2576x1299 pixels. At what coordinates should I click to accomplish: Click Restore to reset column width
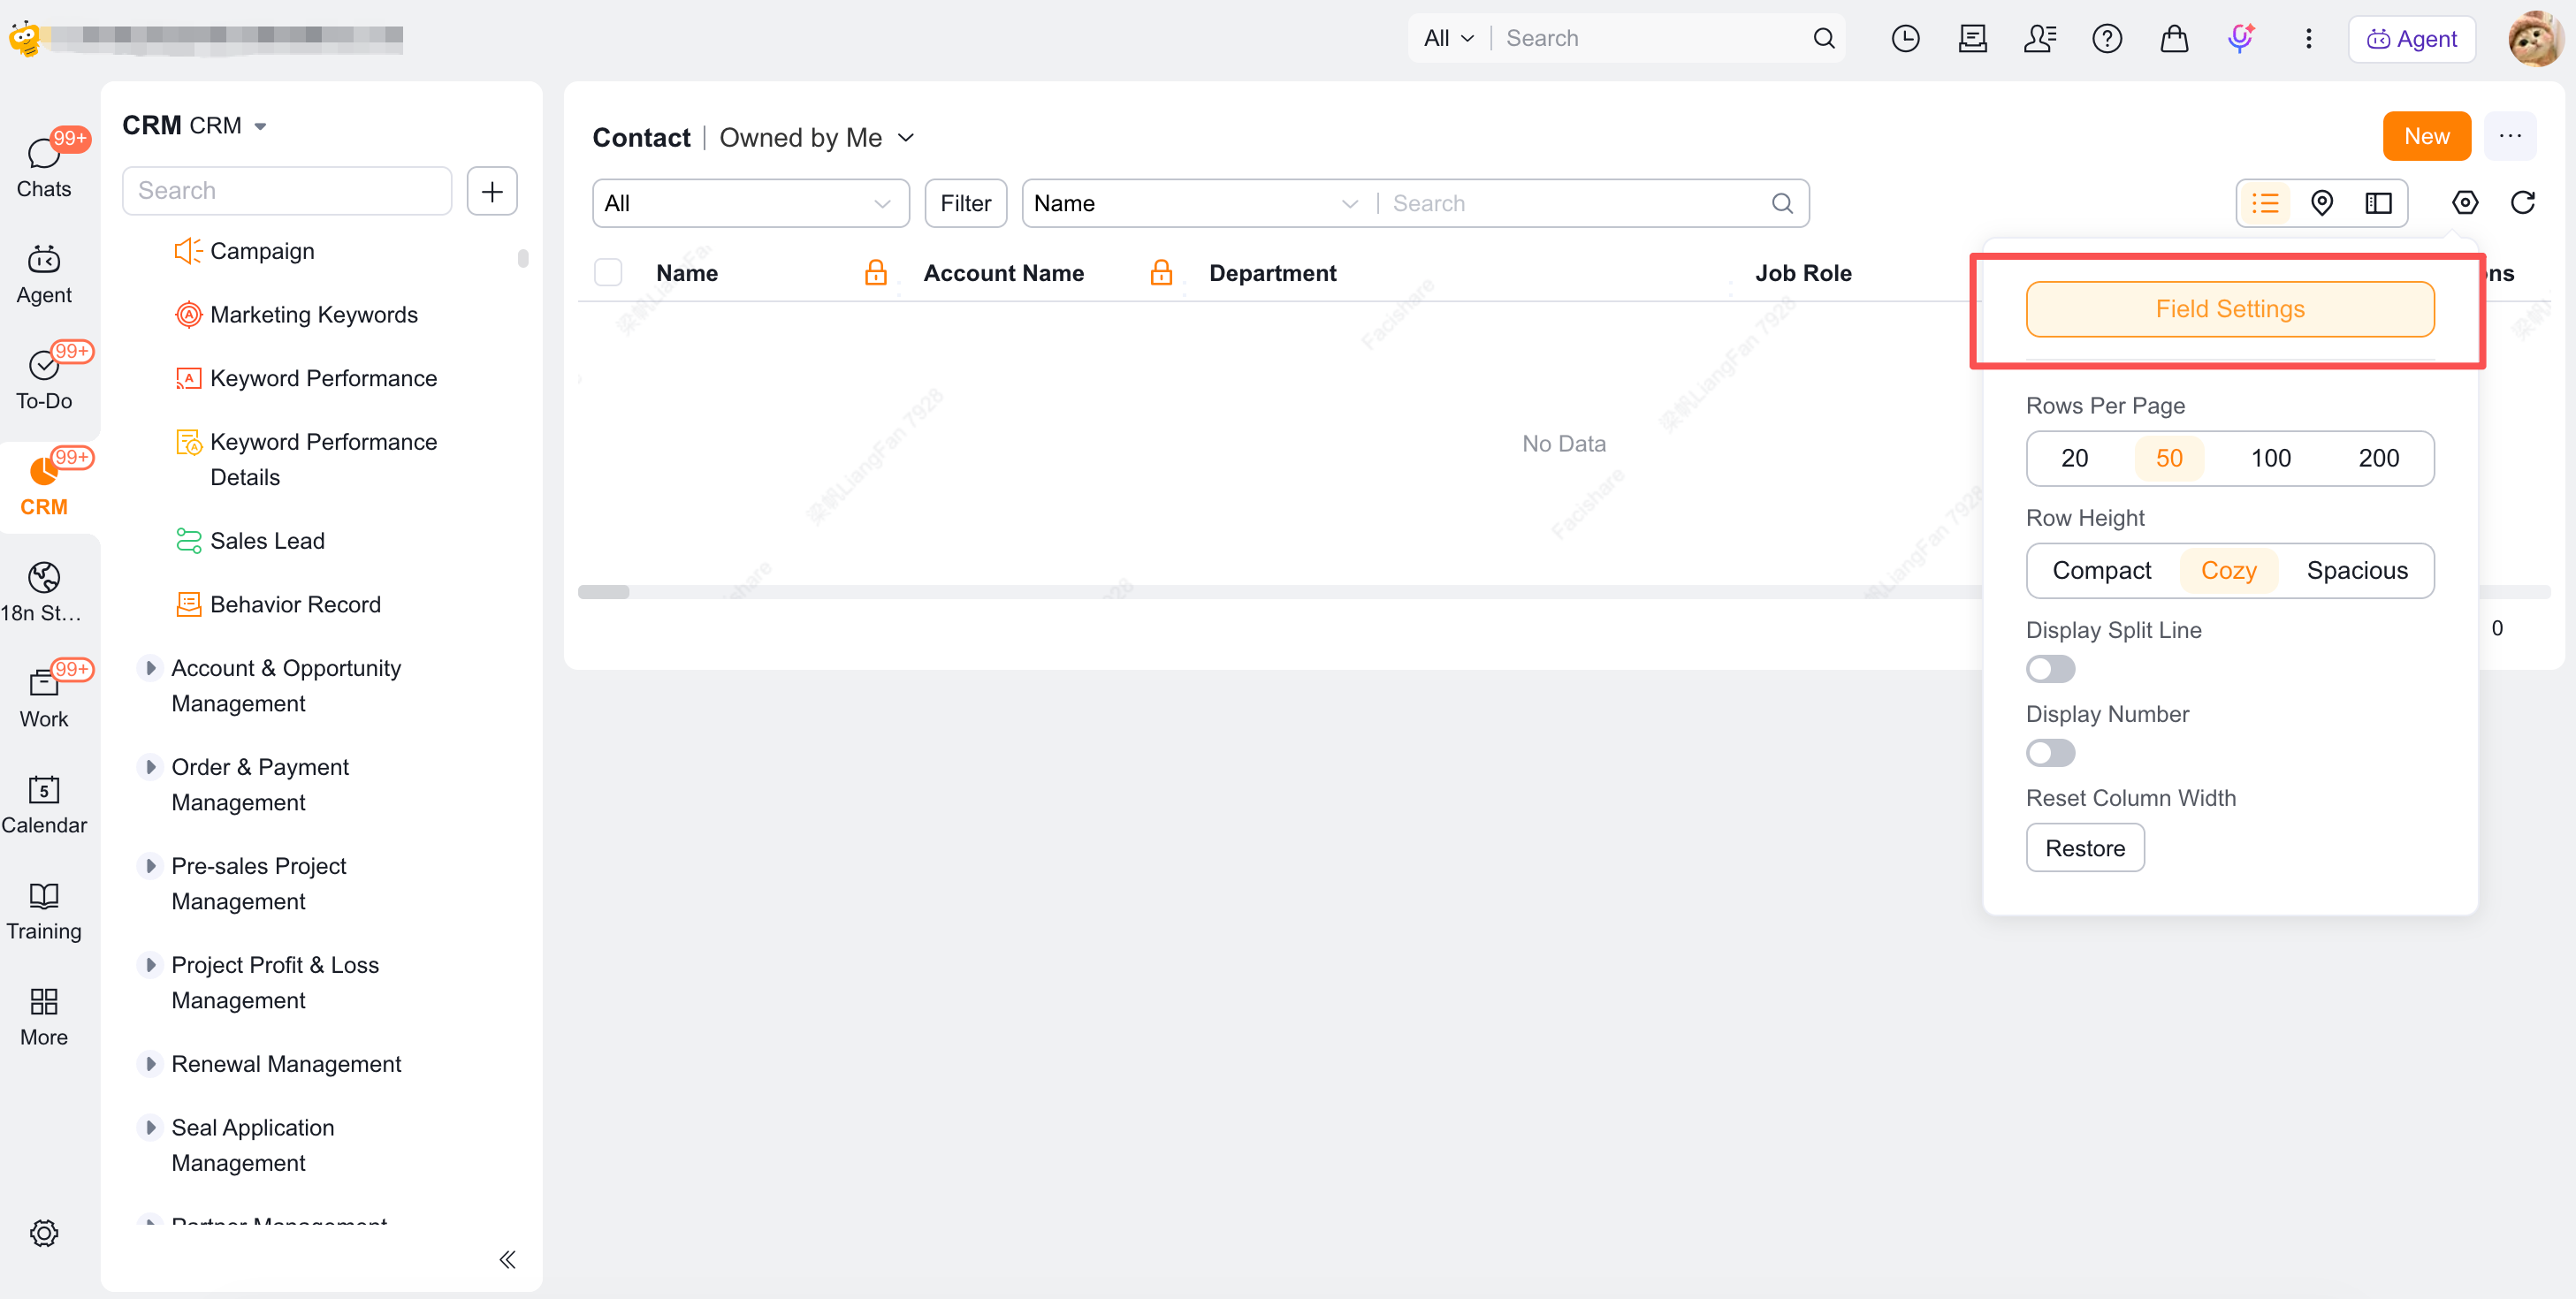[2085, 848]
